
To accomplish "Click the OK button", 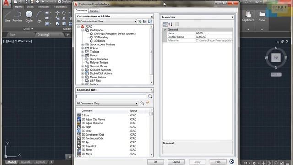I will tap(156, 162).
